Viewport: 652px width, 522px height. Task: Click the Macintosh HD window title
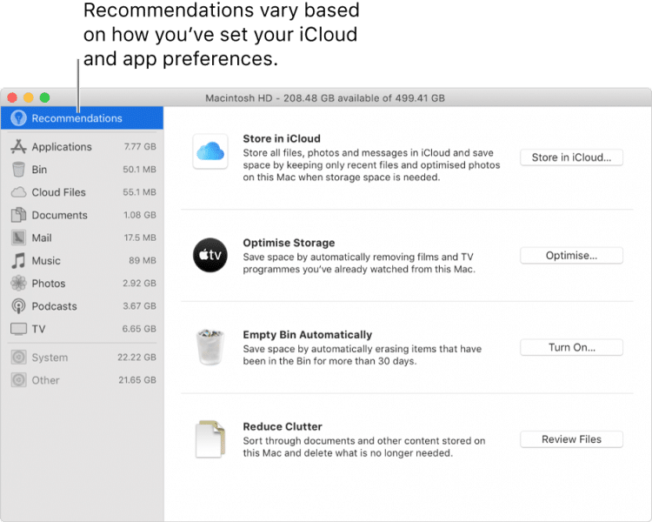pyautogui.click(x=325, y=98)
